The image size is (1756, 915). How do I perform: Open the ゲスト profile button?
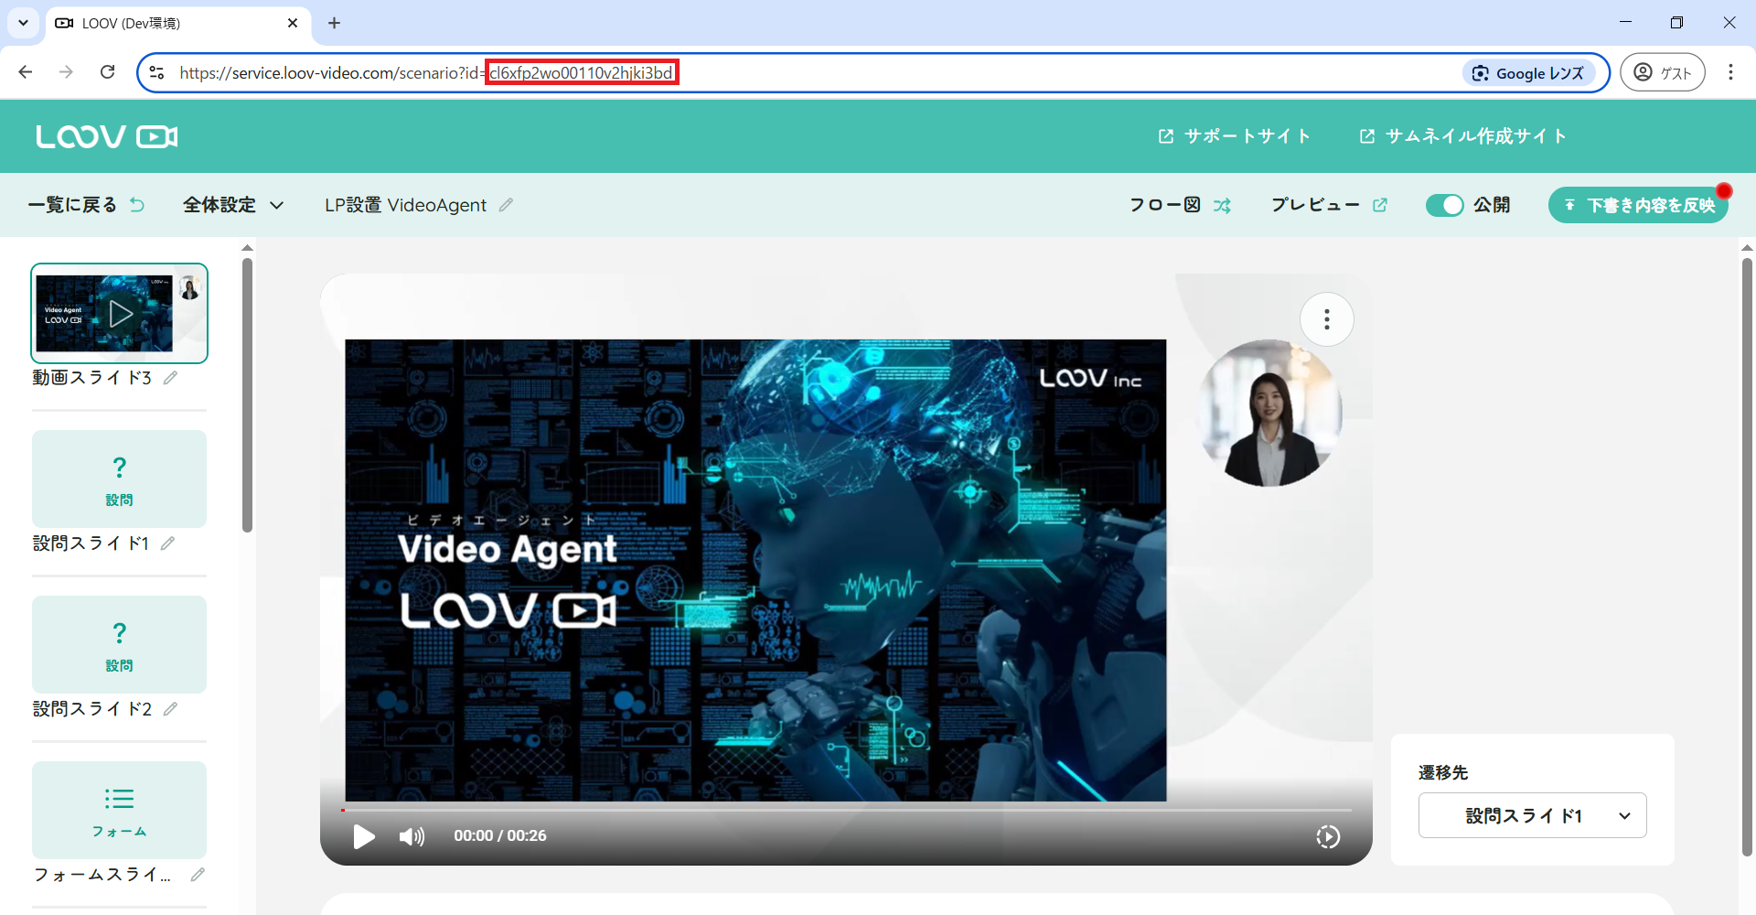tap(1663, 72)
